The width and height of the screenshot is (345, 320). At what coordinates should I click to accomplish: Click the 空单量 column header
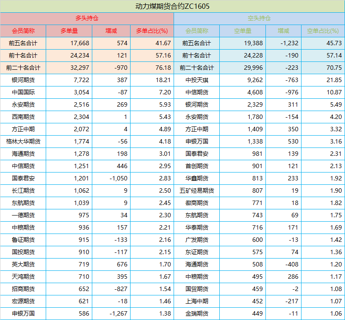point(243,31)
